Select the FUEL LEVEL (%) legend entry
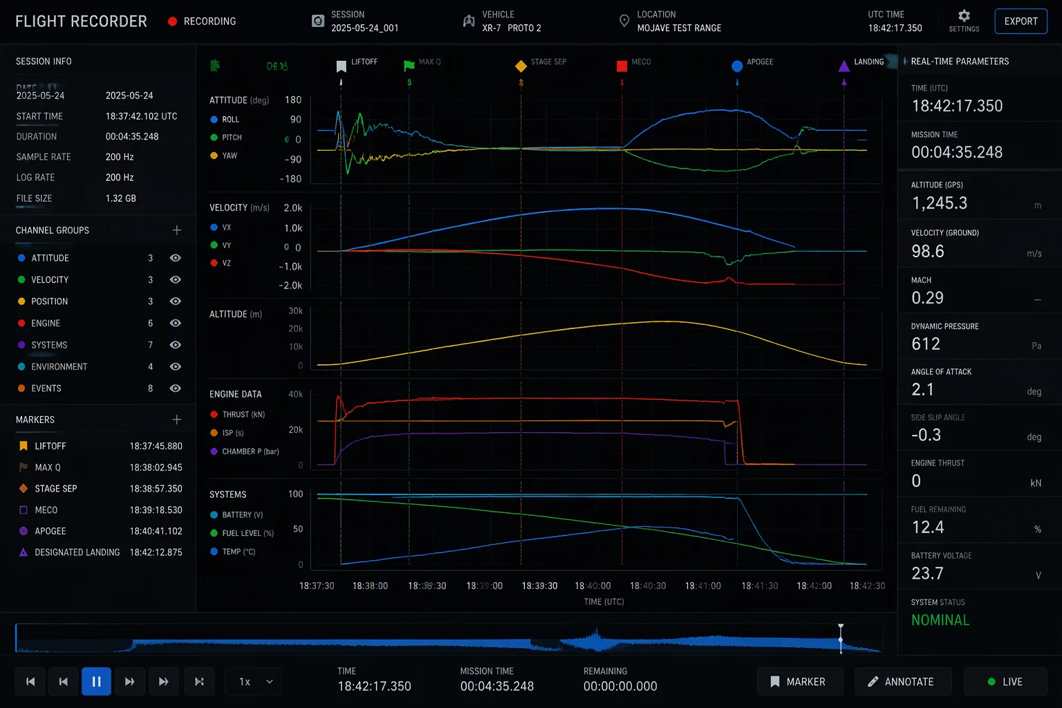This screenshot has width=1062, height=708. (242, 533)
